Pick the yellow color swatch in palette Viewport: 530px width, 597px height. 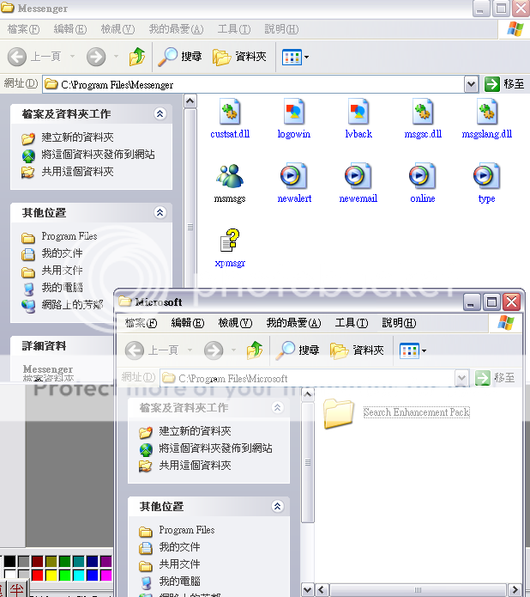click(52, 574)
